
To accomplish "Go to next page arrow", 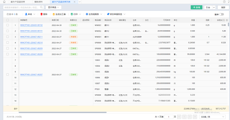I will click(x=190, y=117).
